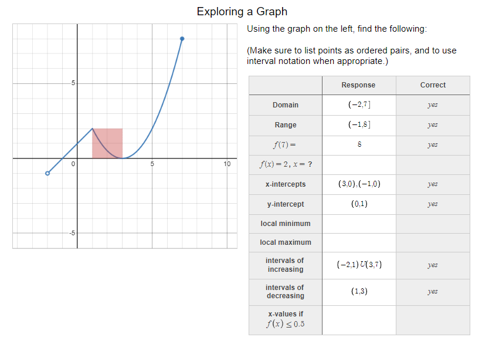Click the title Exploring a Graph
This screenshot has width=499, height=344.
[242, 11]
